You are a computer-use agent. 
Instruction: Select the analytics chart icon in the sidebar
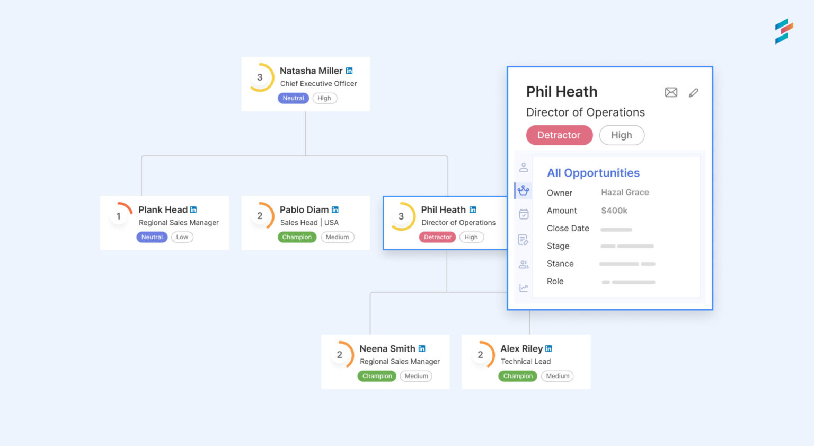524,287
